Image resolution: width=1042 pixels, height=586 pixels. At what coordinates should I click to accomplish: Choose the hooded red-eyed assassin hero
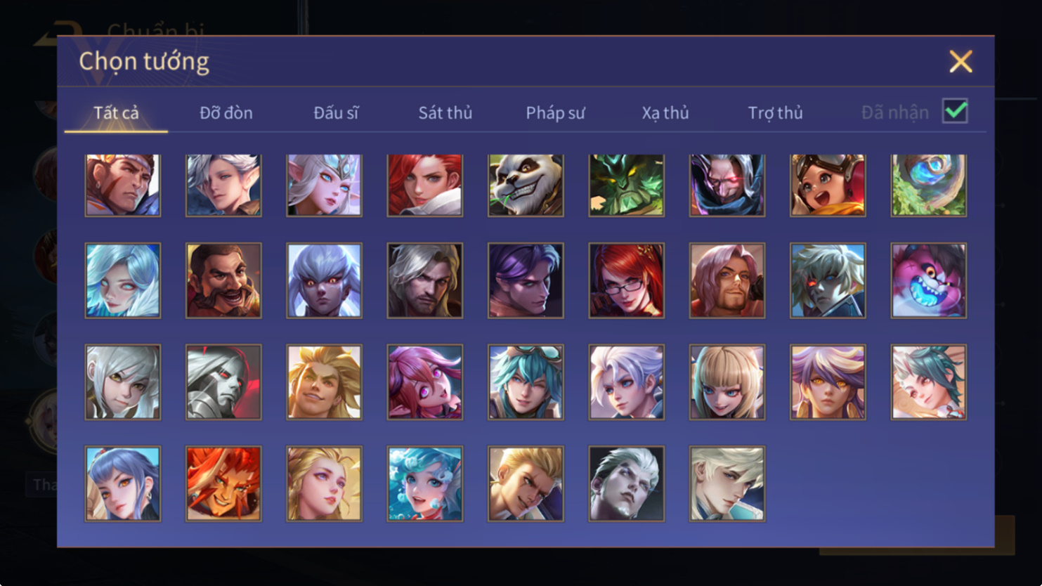coord(727,185)
